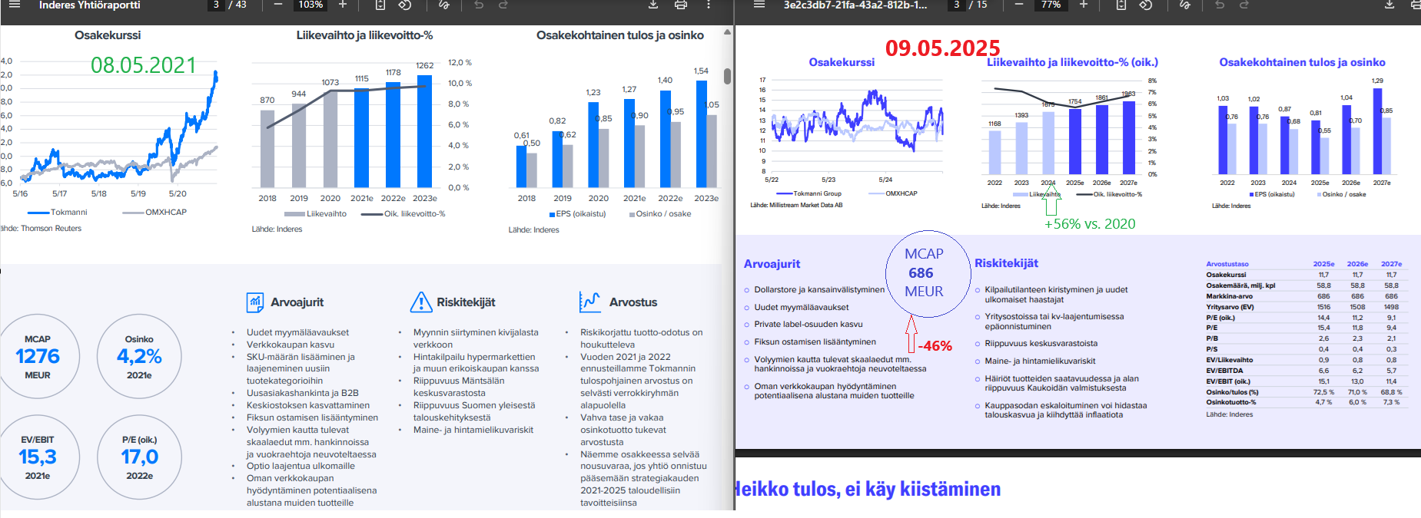The image size is (1421, 518).
Task: Zoom in on the 3e2c3db7 PDF viewer
Action: click(x=1084, y=5)
